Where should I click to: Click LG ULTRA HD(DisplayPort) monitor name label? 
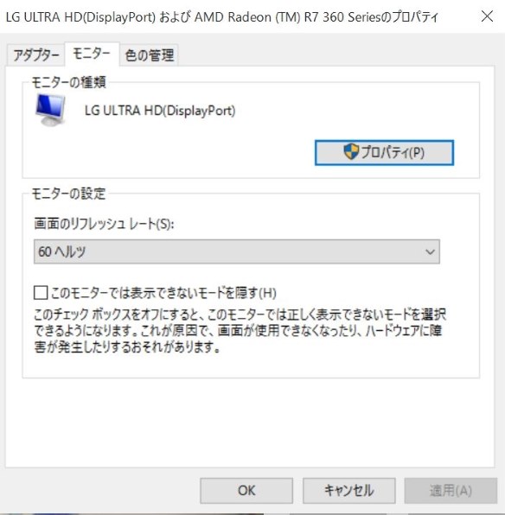[x=160, y=111]
